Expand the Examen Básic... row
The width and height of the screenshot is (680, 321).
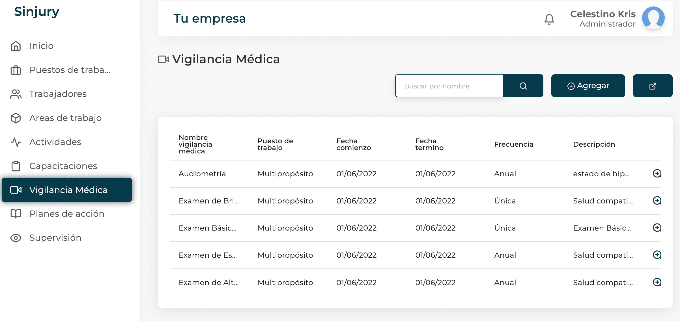657,228
